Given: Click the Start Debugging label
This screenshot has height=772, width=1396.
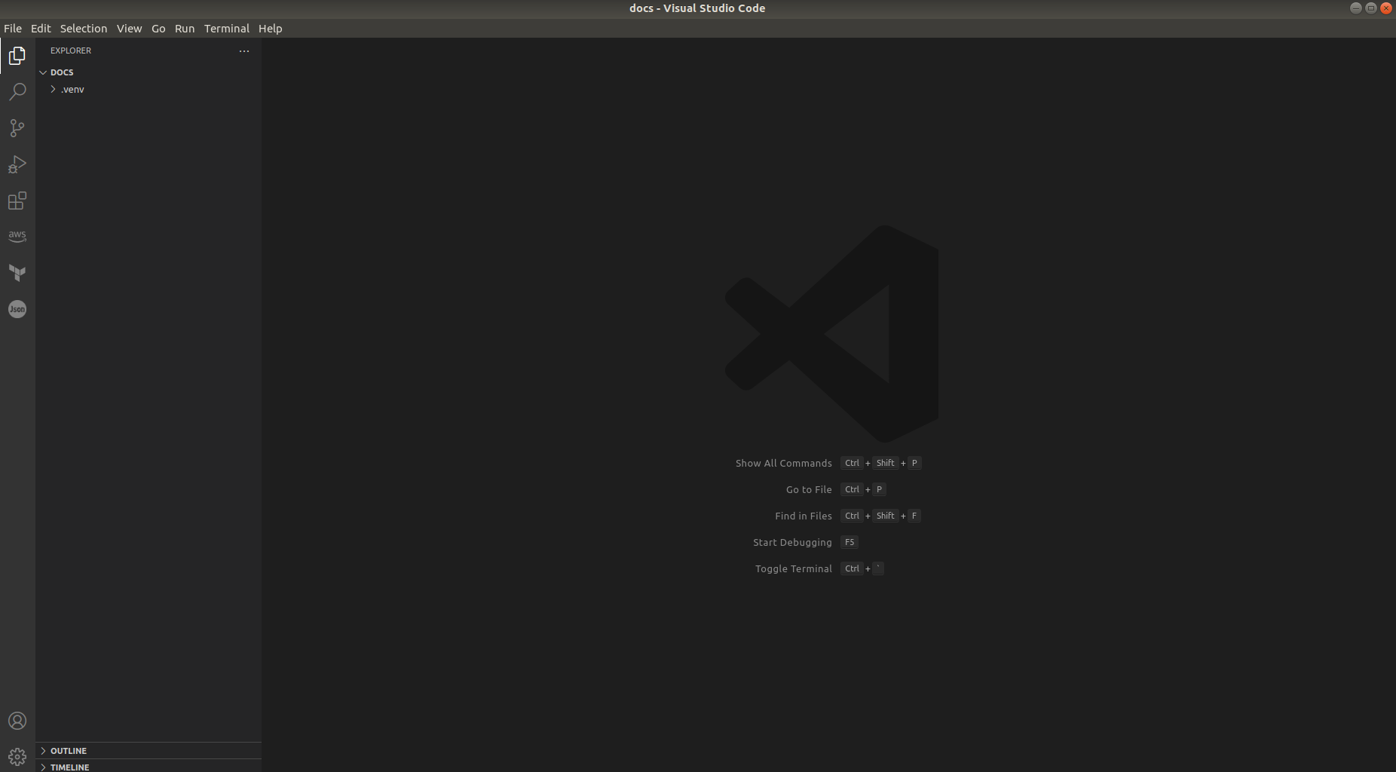Looking at the screenshot, I should pyautogui.click(x=792, y=542).
